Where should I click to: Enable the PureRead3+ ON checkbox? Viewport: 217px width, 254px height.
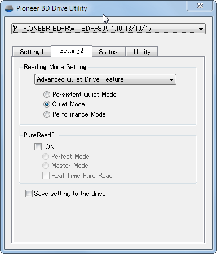point(38,147)
